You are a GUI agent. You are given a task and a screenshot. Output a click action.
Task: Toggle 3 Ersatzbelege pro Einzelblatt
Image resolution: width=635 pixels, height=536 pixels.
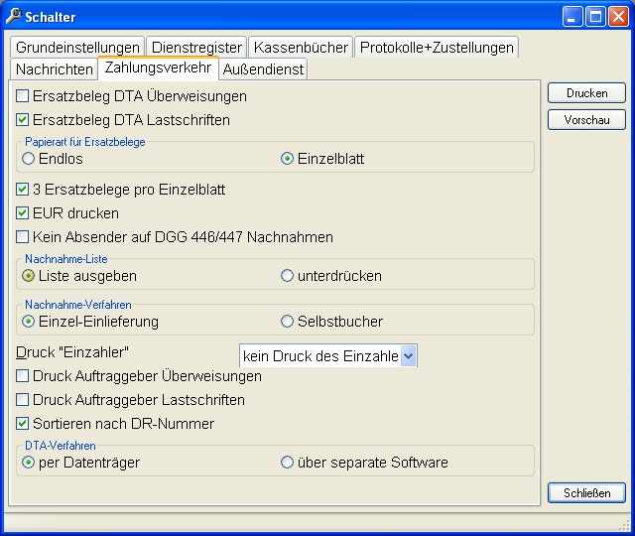pos(22,190)
